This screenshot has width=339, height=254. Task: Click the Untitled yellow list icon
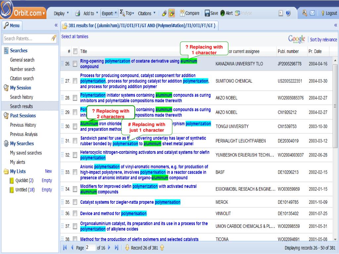pos(12,190)
